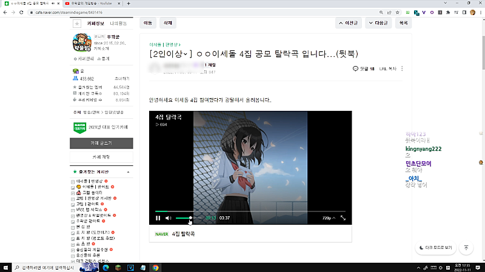Return to the list with 목록 button
Viewport: 485px width, 272px height.
(403, 23)
